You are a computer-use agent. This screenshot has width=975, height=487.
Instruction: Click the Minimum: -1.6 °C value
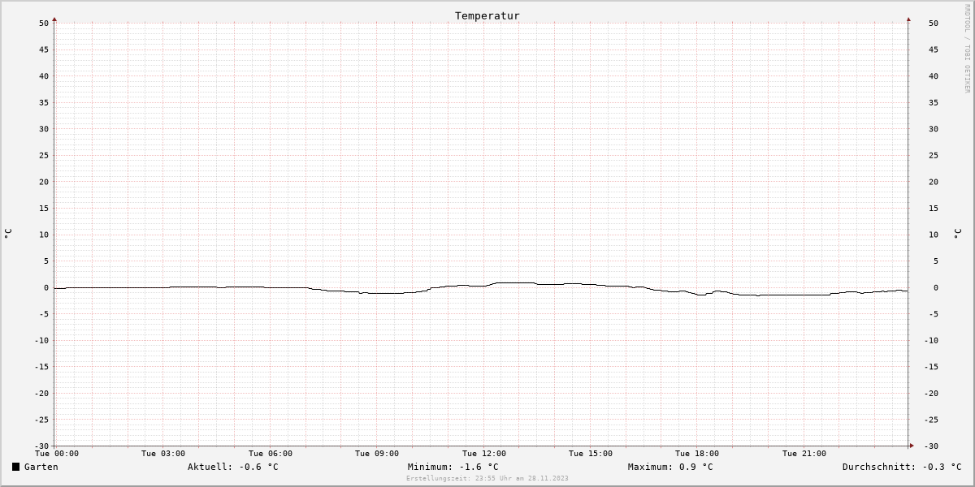(x=453, y=467)
